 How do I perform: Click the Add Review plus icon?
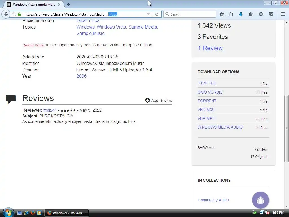147,100
